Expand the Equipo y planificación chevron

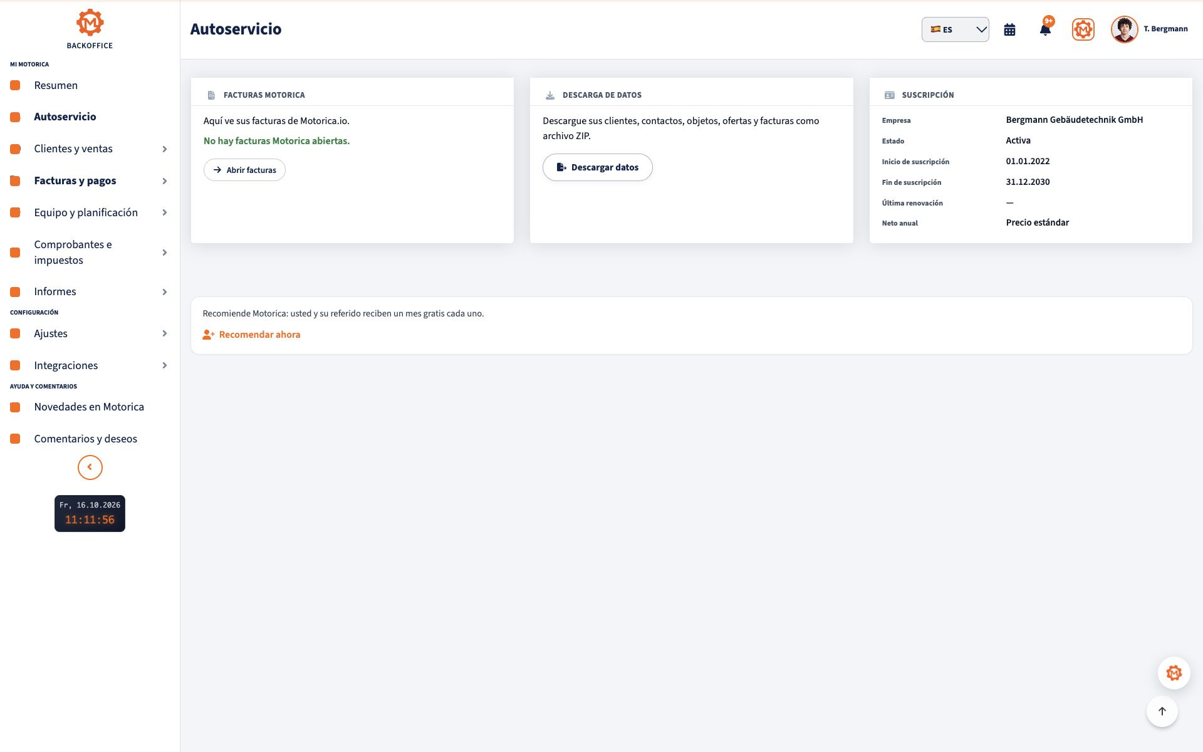coord(165,212)
